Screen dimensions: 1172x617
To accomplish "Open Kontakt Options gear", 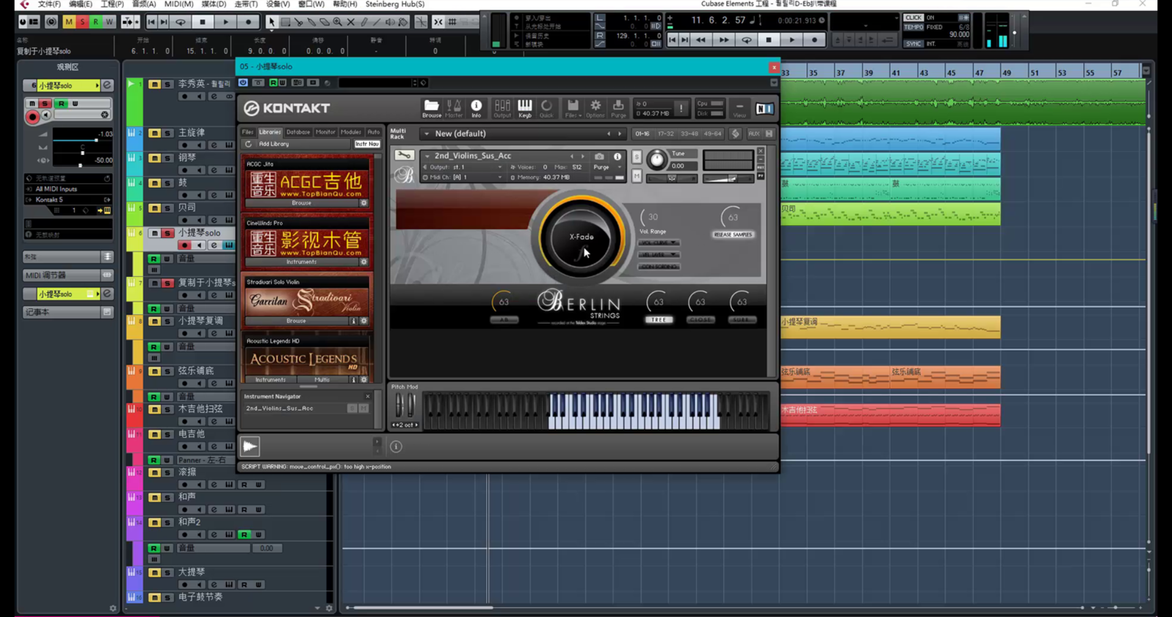I will 595,109.
